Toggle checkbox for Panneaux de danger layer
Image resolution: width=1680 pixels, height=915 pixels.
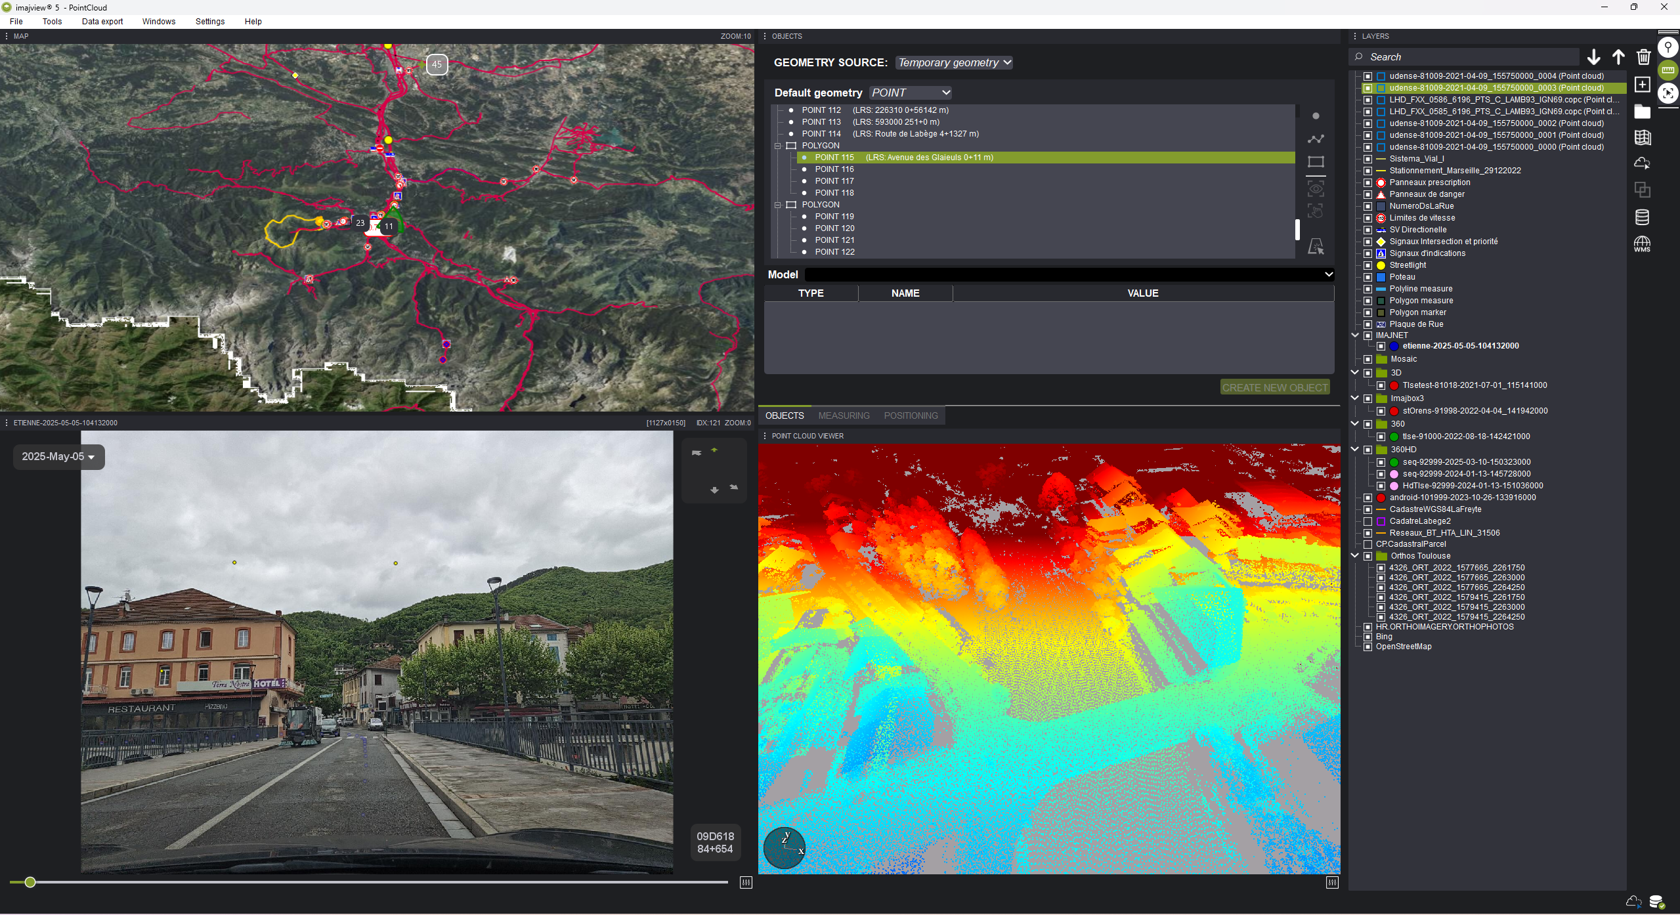(1368, 194)
